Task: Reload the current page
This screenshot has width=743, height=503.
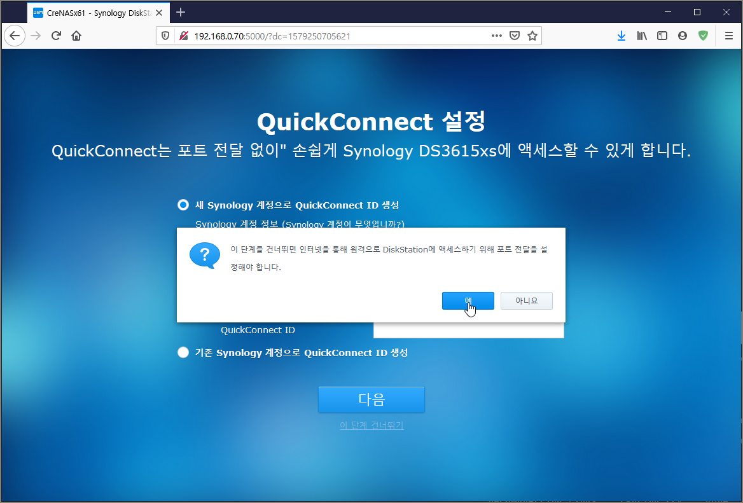Action: pos(56,36)
